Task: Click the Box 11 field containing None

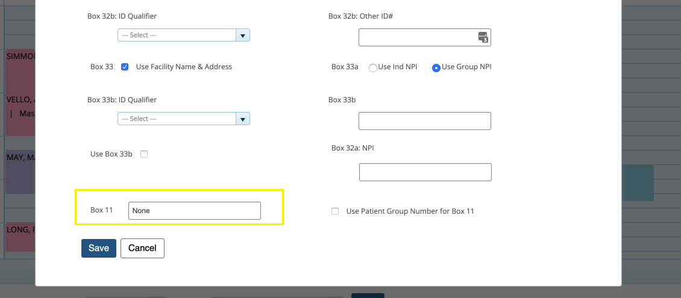Action: 195,211
